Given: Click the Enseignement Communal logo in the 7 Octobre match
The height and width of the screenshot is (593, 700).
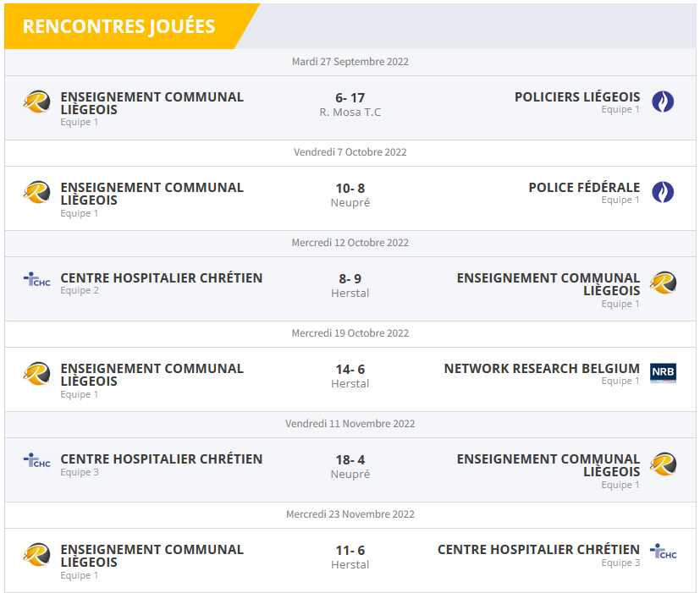Looking at the screenshot, I should click(x=36, y=193).
